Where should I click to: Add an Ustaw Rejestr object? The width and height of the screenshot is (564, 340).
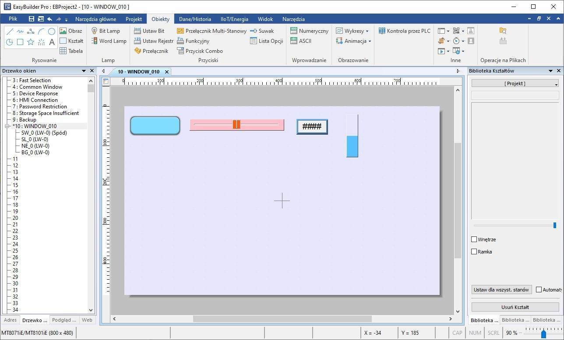tap(154, 41)
